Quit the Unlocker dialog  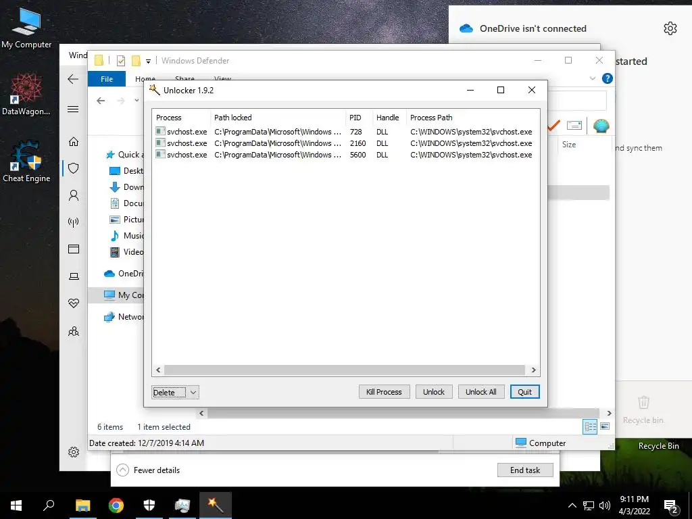pos(524,392)
